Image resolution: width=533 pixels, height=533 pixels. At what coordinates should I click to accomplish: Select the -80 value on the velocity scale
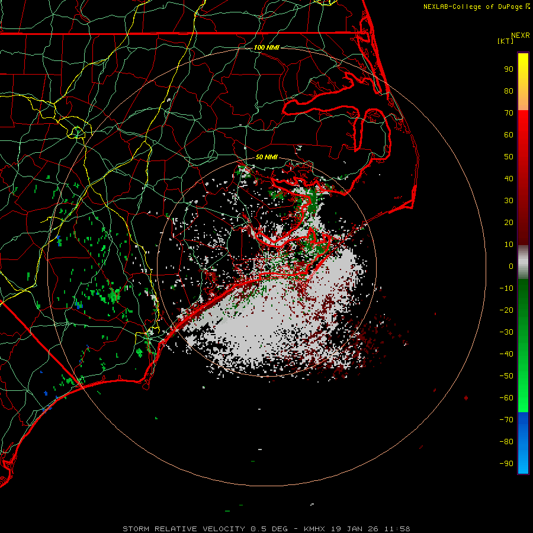click(506, 442)
